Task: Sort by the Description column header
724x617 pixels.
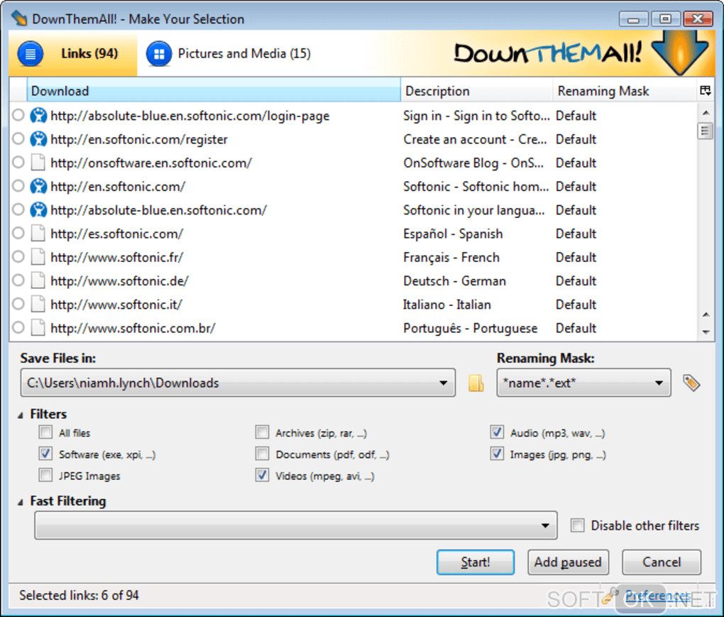Action: (476, 90)
